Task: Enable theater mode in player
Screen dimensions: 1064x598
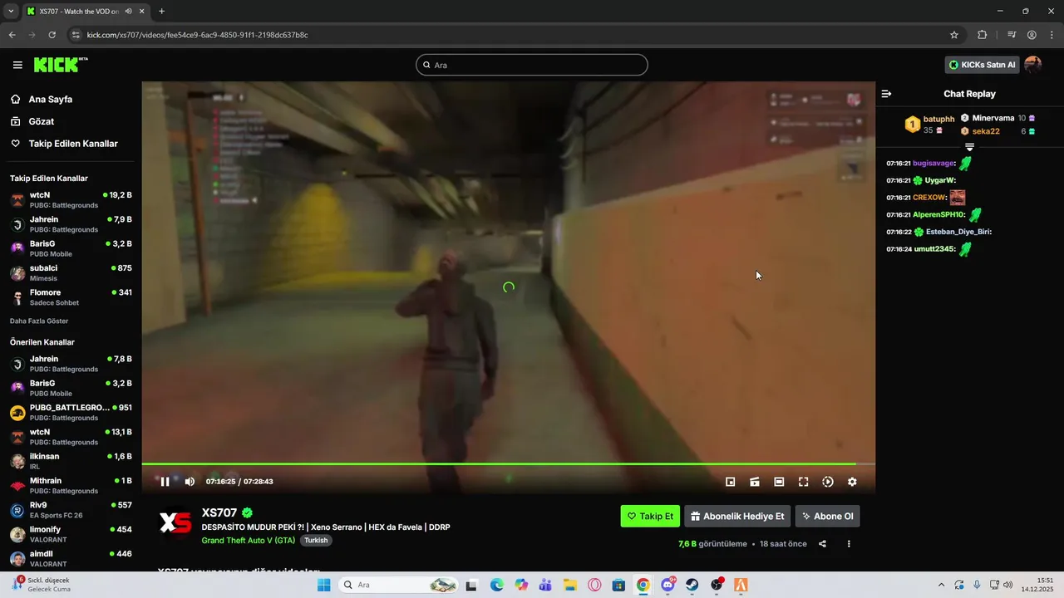Action: (779, 482)
